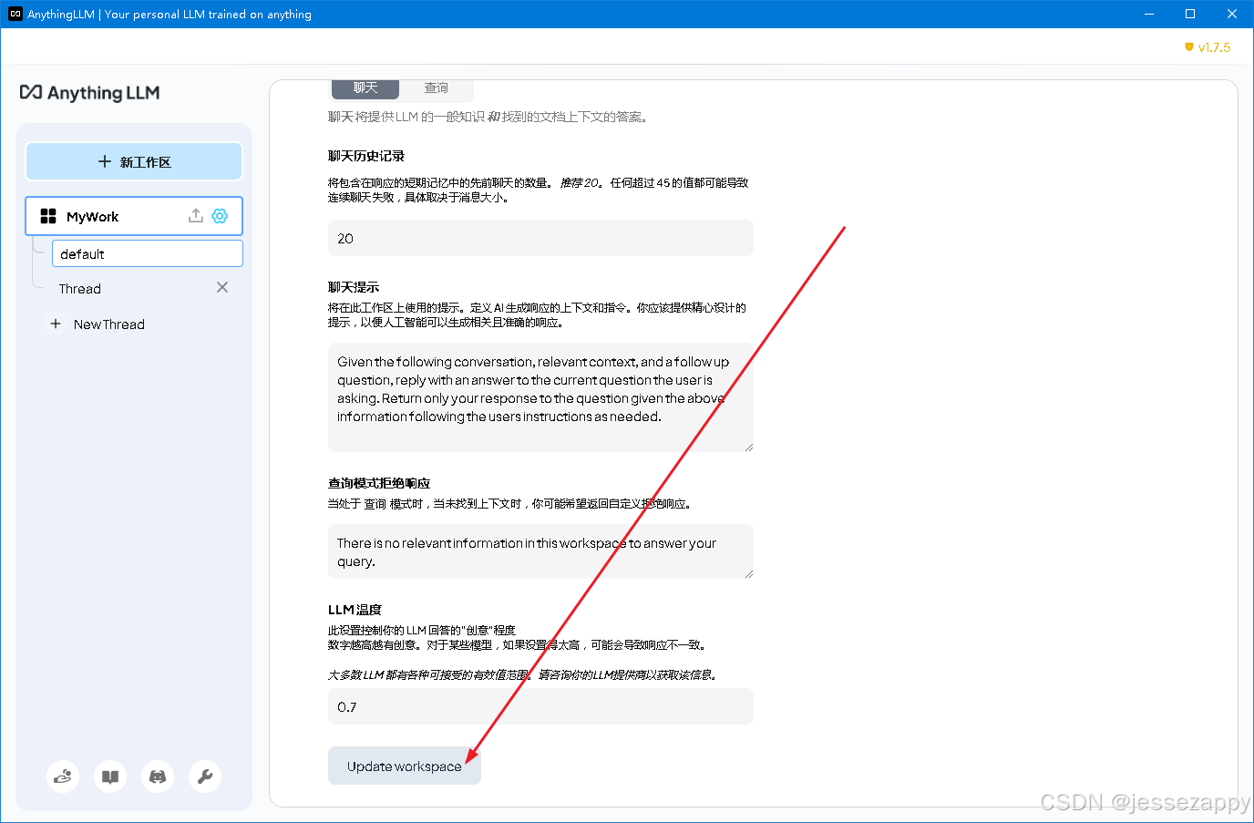Select the default thread

pyautogui.click(x=148, y=253)
